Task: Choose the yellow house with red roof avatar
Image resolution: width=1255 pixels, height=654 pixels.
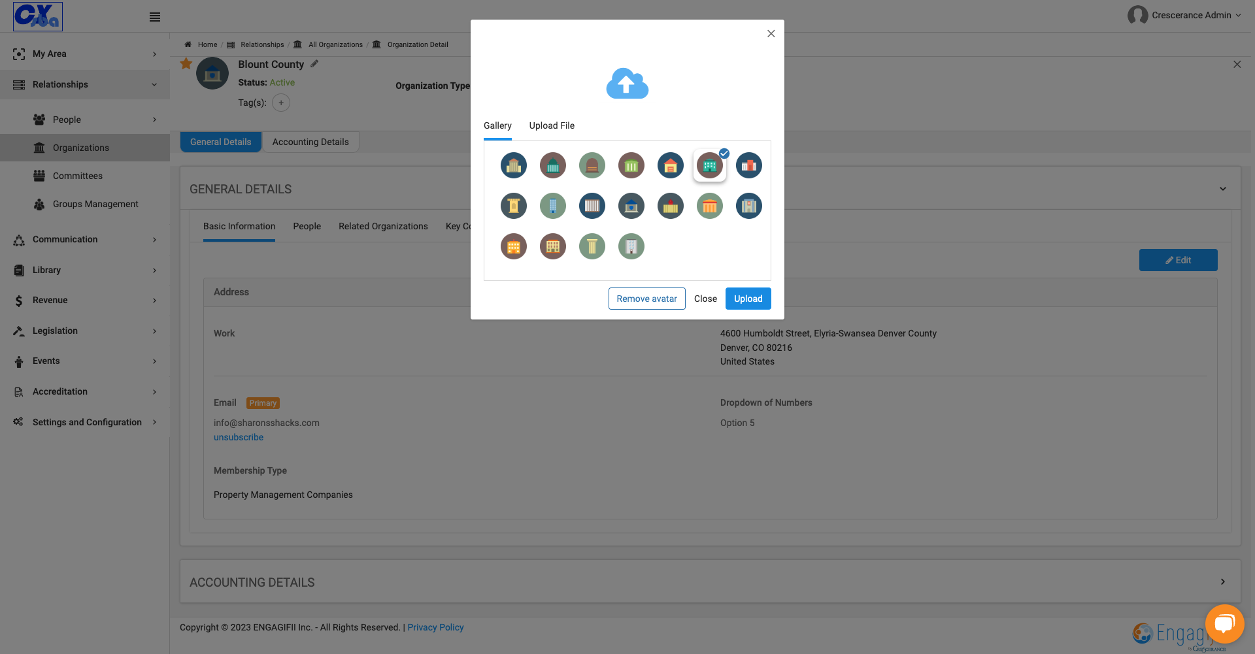Action: [x=671, y=165]
